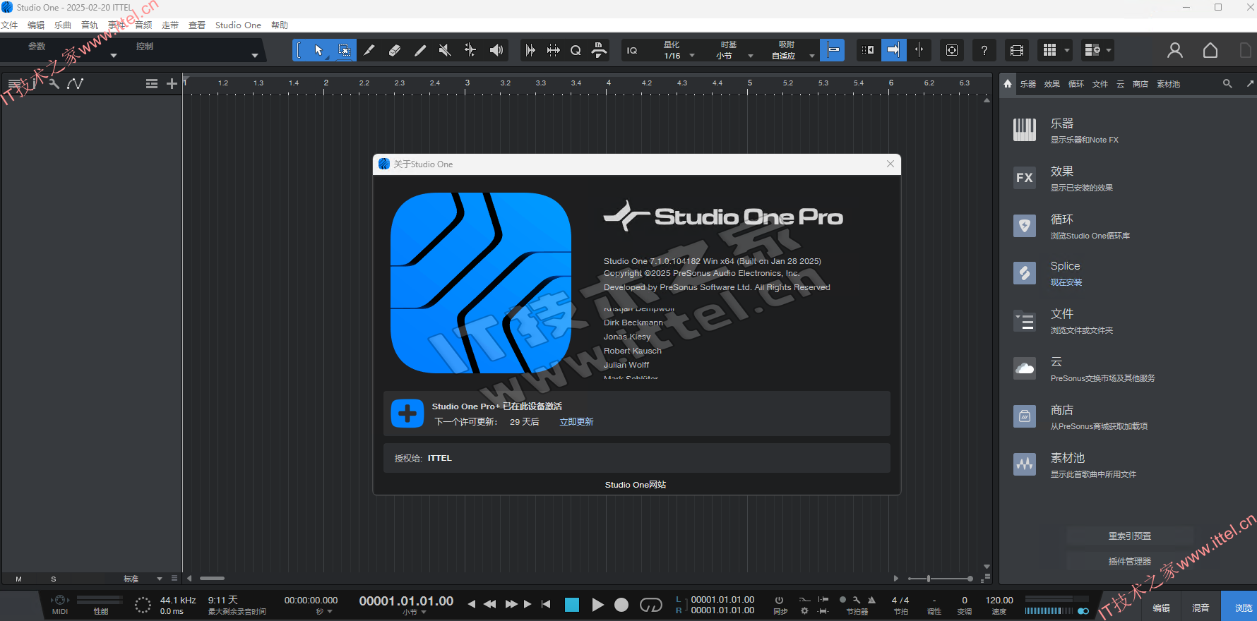
Task: Toggle the Loop transport button
Action: [651, 605]
